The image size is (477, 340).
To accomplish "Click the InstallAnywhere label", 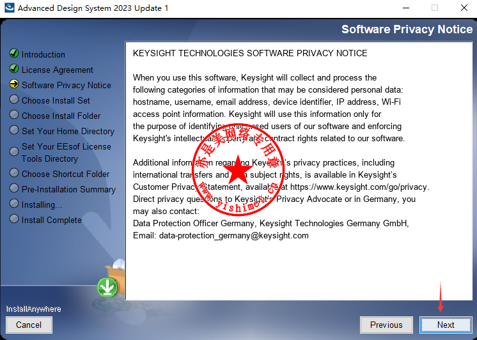I will (33, 309).
